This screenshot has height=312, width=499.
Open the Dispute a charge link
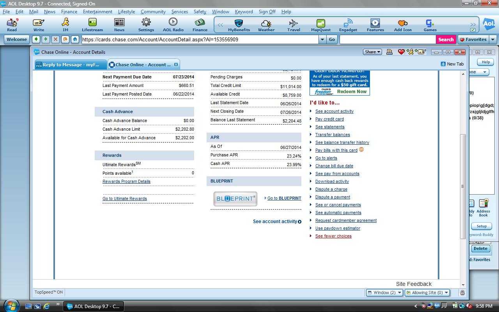(x=331, y=189)
